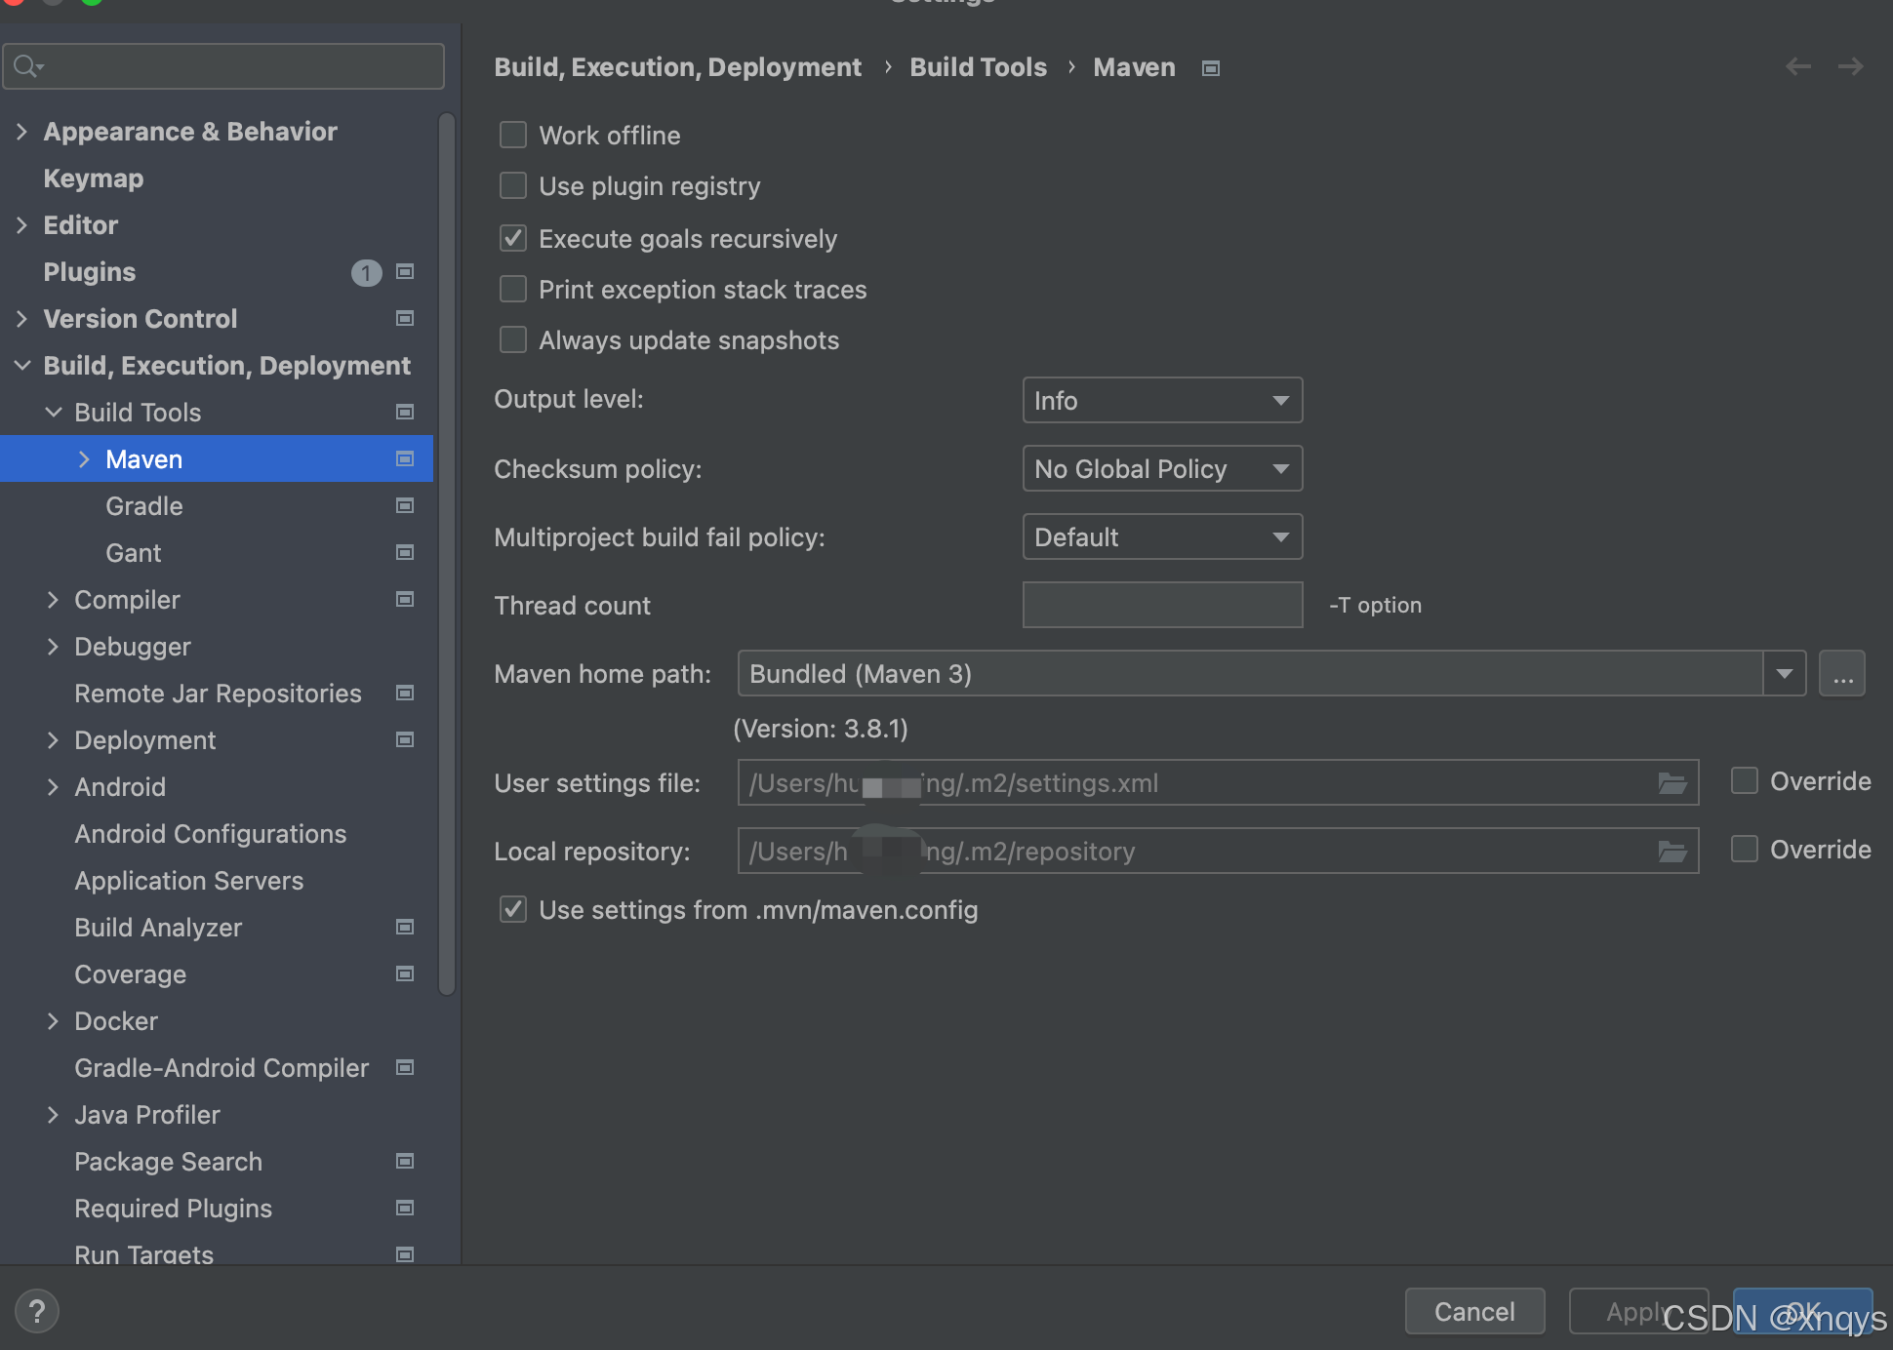Click the back navigation arrow
Viewport: 1893px width, 1350px height.
[x=1797, y=66]
